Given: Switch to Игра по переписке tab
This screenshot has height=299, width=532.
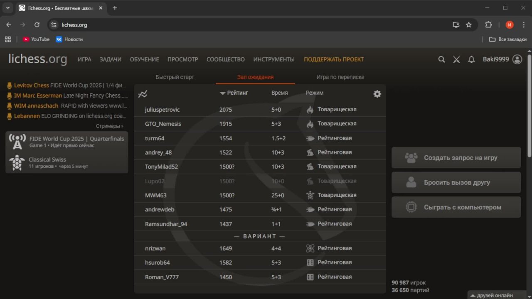Looking at the screenshot, I should click(x=340, y=77).
